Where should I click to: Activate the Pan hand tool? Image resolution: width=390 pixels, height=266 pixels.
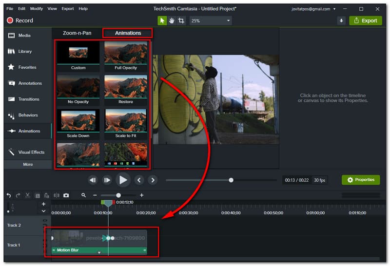click(x=172, y=20)
